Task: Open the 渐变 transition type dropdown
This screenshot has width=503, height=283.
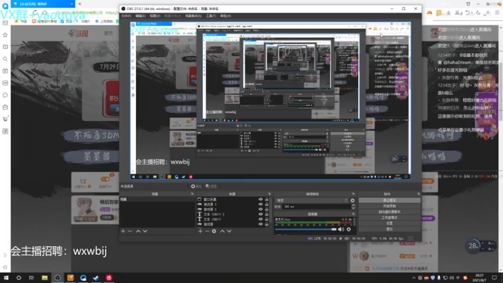Action: (311, 201)
